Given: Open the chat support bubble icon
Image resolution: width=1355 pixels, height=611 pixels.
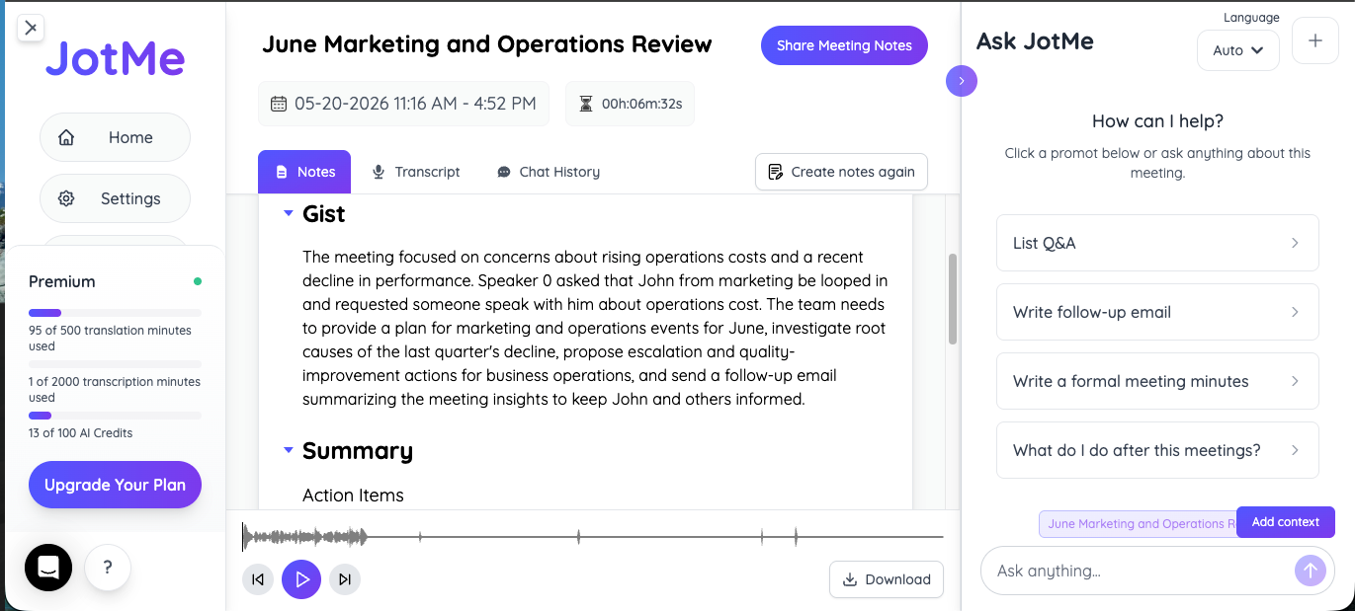Looking at the screenshot, I should 48,568.
